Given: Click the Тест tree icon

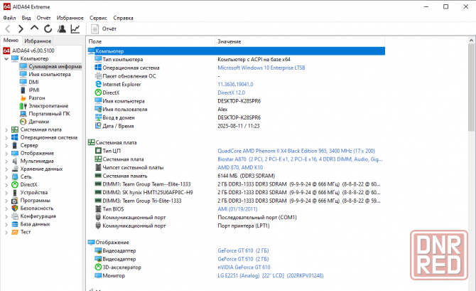Looking at the screenshot, I should 15,232.
